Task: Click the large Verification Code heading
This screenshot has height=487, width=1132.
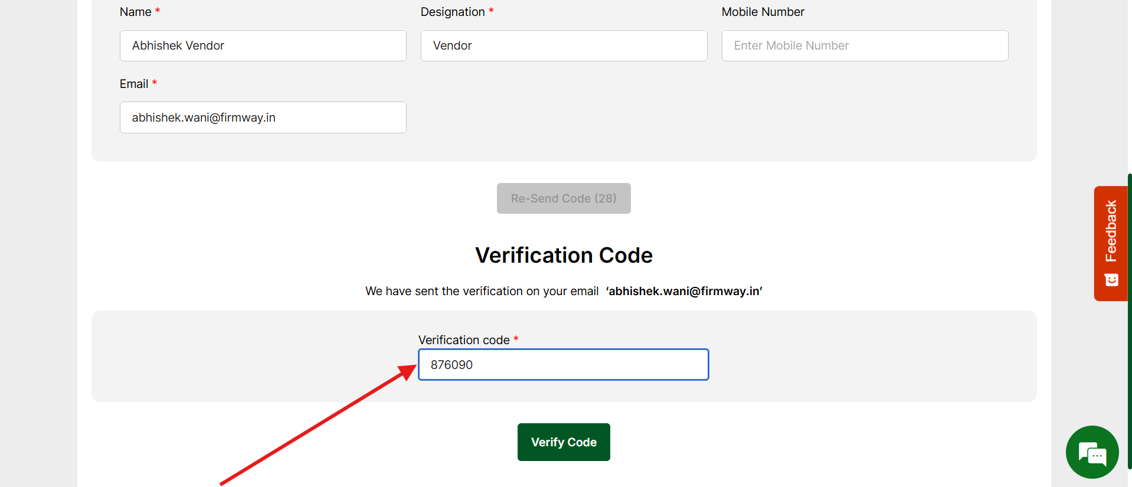Action: click(564, 255)
